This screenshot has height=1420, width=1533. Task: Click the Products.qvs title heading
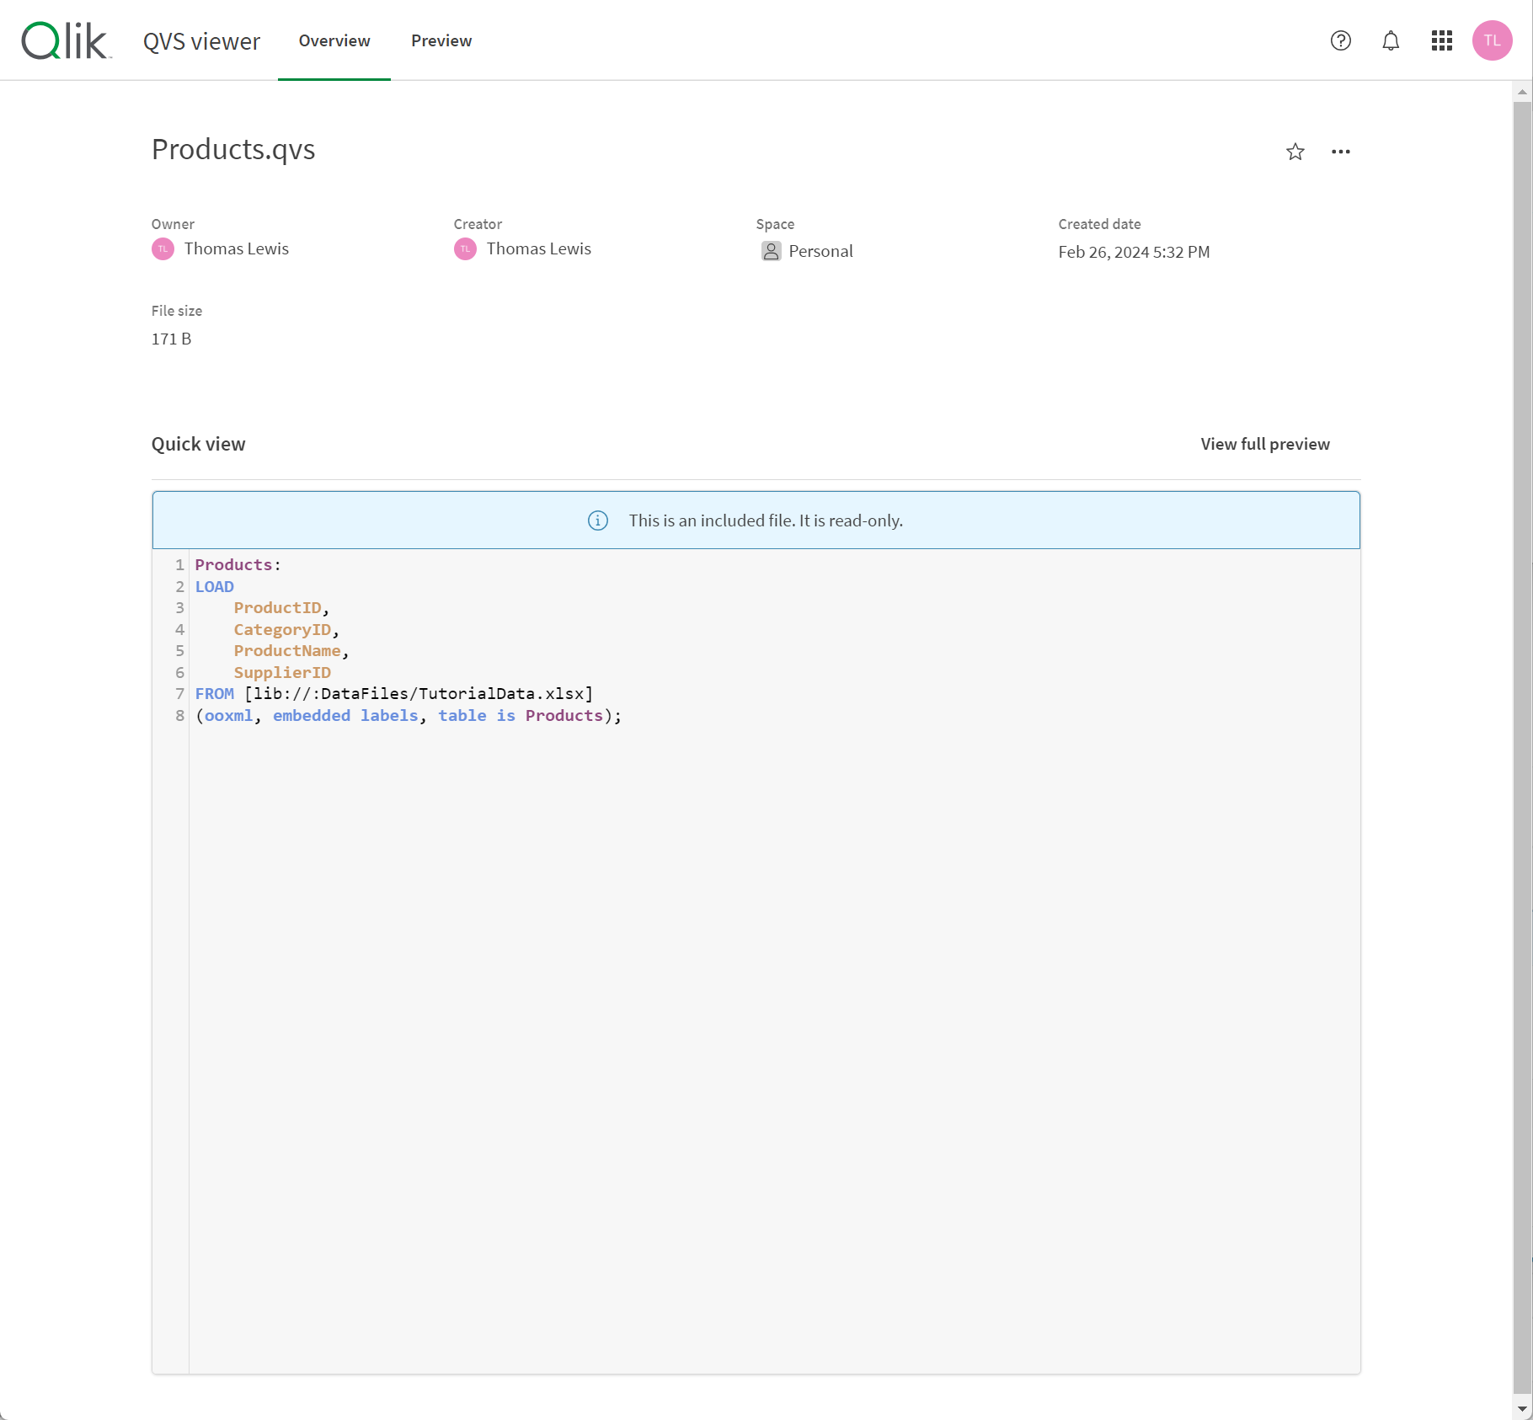(233, 149)
